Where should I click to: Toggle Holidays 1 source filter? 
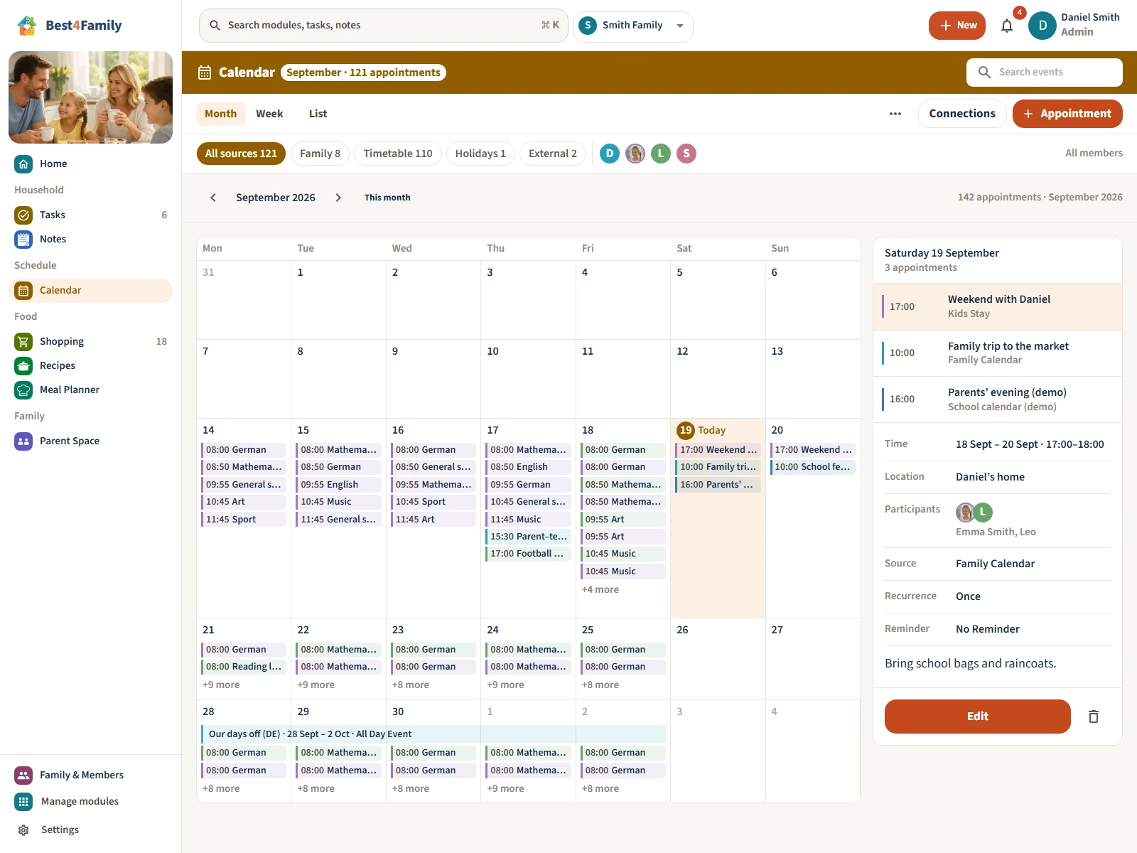coord(480,154)
